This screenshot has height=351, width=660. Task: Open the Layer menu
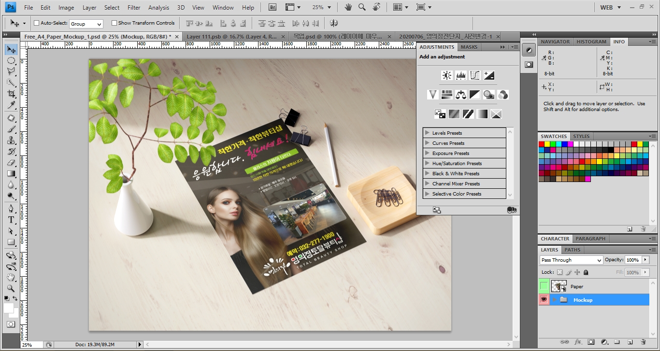point(89,8)
